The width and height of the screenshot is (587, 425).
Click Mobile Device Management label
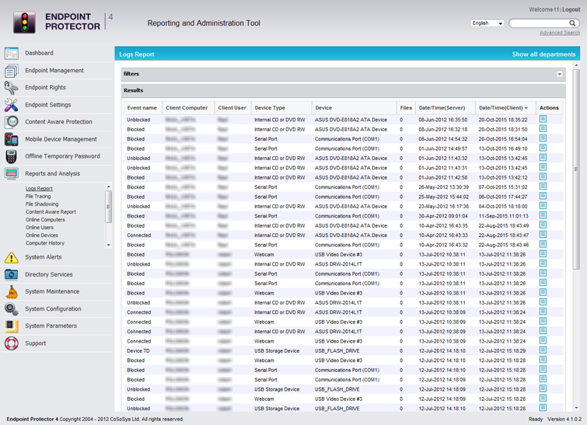point(61,139)
